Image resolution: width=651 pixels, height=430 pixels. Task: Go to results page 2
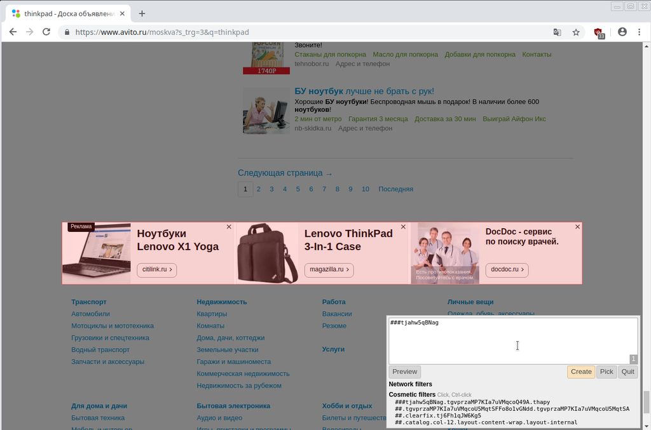tap(259, 189)
